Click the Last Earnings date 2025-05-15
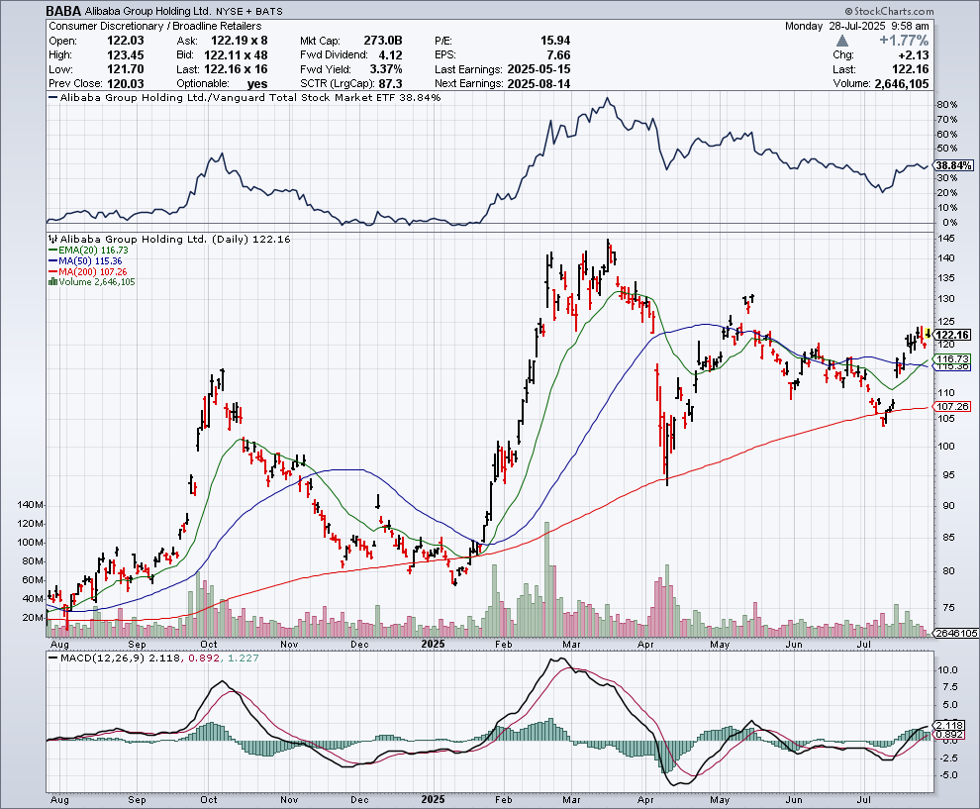Viewport: 980px width, 809px height. point(539,69)
